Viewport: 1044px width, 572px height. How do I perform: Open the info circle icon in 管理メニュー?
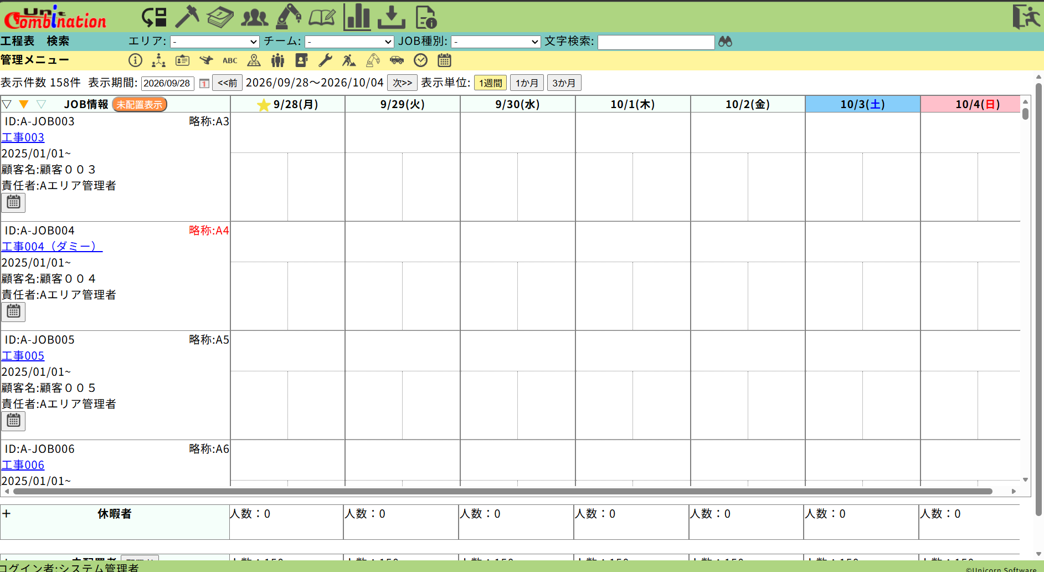135,60
